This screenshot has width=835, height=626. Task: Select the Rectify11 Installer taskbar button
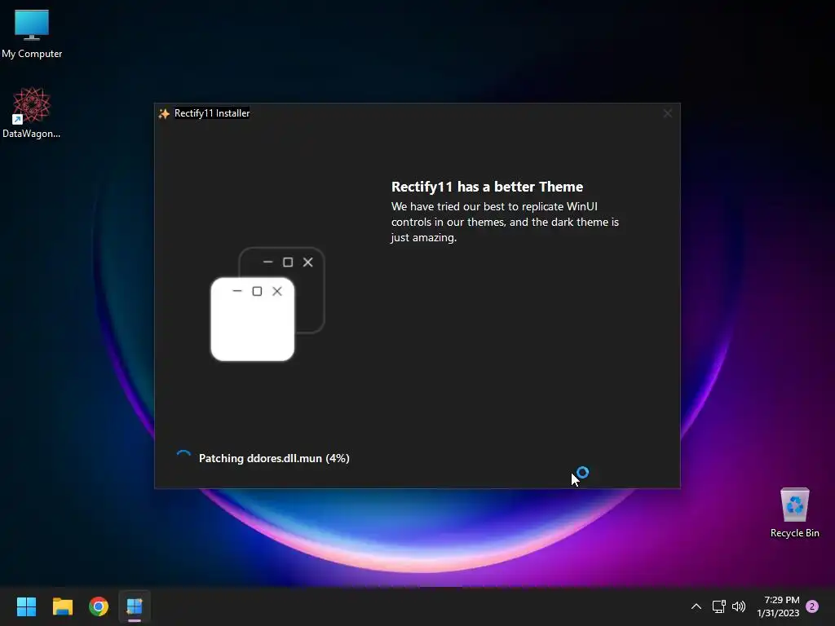(135, 606)
